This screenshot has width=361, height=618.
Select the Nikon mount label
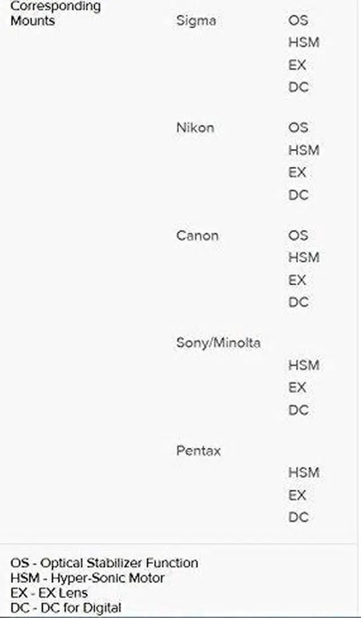click(195, 127)
